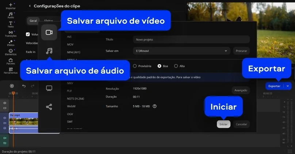This screenshot has height=154, width=295.
Task: Go back from Configurações do clipe
Action: (30, 6)
